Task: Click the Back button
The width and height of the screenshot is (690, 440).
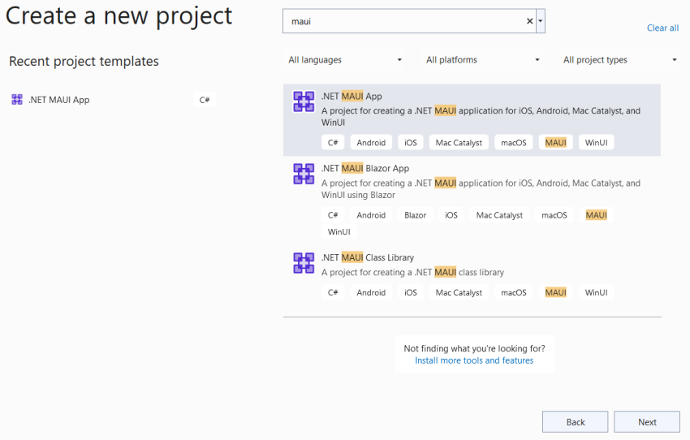Action: coord(576,422)
